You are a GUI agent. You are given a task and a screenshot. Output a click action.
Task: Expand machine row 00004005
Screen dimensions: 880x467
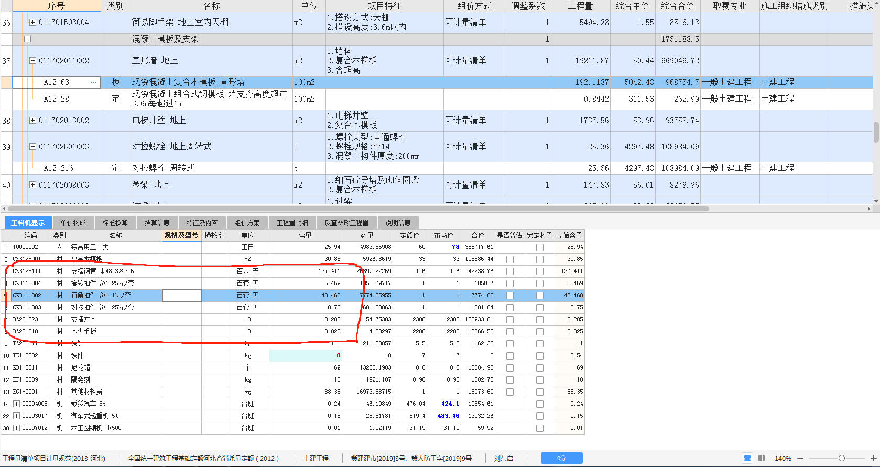click(x=17, y=404)
